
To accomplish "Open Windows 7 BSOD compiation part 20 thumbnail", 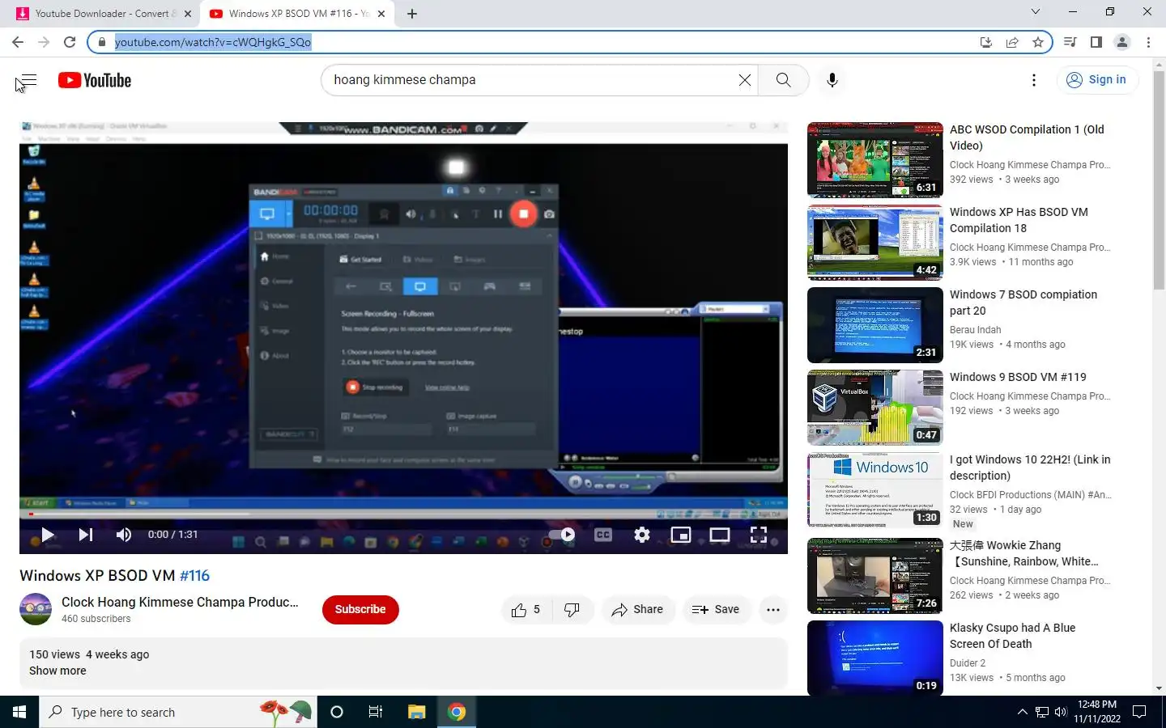I will [874, 325].
